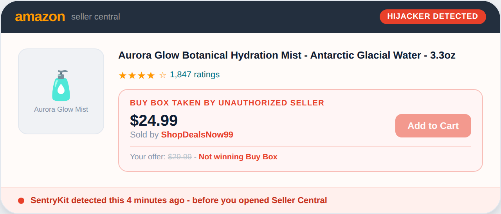Click the amazon logo in the header

[x=40, y=17]
